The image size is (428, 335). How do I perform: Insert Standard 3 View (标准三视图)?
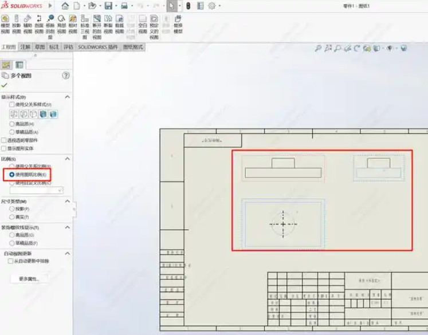[x=85, y=27]
